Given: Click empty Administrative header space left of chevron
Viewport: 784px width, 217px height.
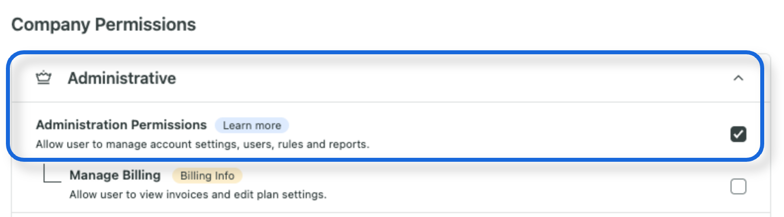Looking at the screenshot, I should (x=445, y=78).
